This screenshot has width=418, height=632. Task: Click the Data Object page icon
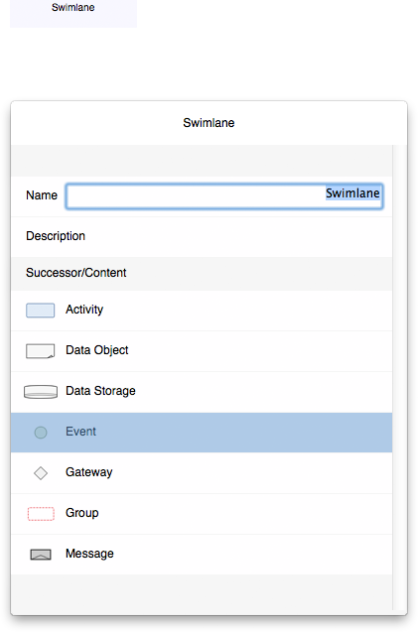[x=41, y=351]
